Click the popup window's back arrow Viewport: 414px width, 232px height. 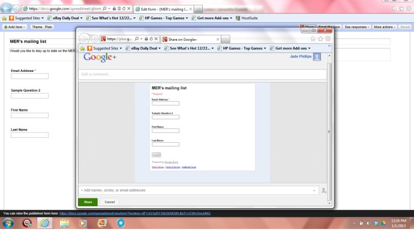[84, 39]
